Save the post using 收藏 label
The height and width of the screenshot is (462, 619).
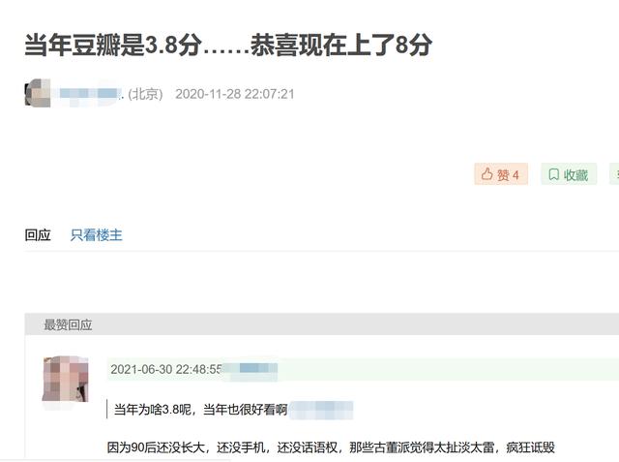pyautogui.click(x=575, y=174)
